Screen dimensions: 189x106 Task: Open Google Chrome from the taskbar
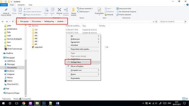click(x=24, y=103)
